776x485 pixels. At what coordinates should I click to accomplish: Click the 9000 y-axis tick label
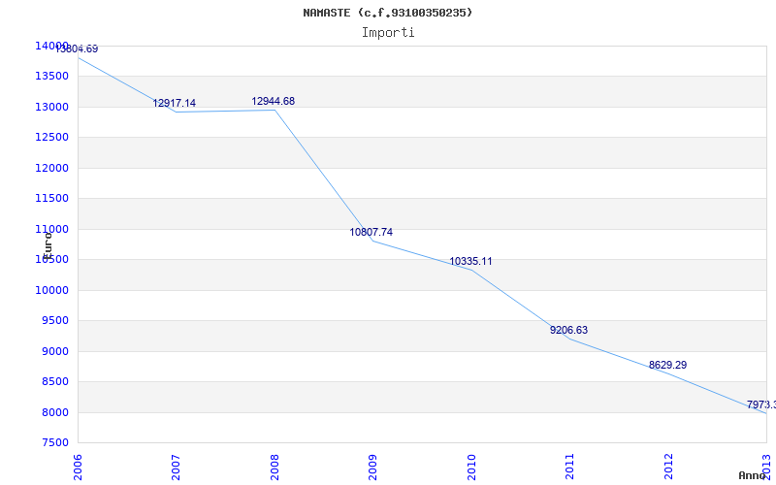(54, 351)
